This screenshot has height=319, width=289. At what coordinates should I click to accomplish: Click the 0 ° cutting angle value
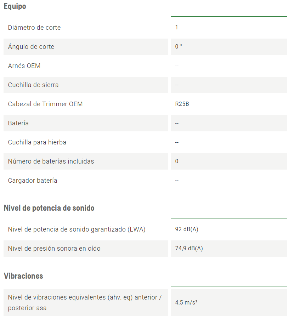(x=179, y=47)
